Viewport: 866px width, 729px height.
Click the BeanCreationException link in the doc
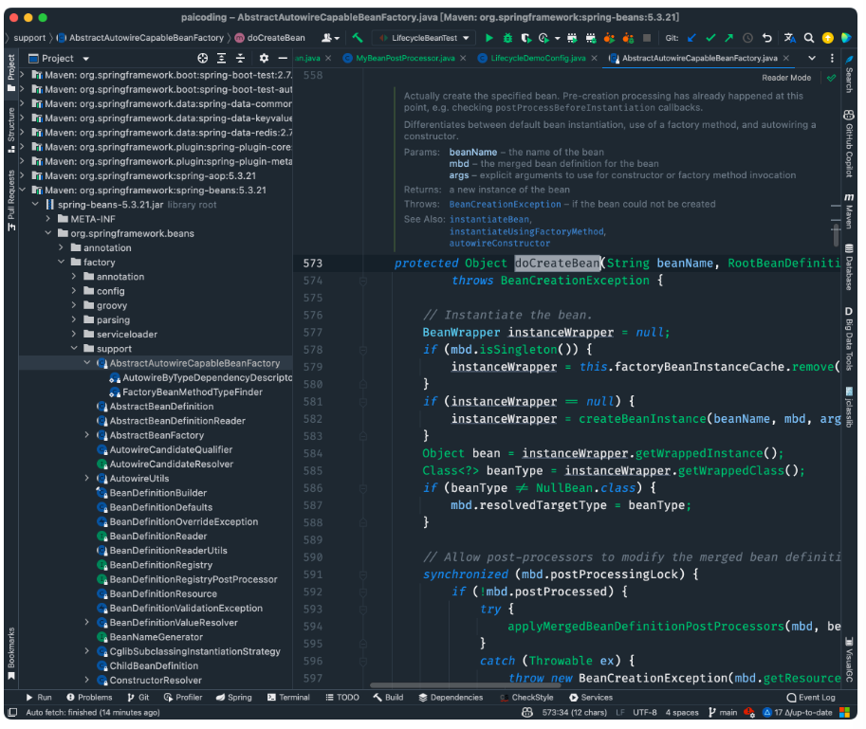coord(505,204)
